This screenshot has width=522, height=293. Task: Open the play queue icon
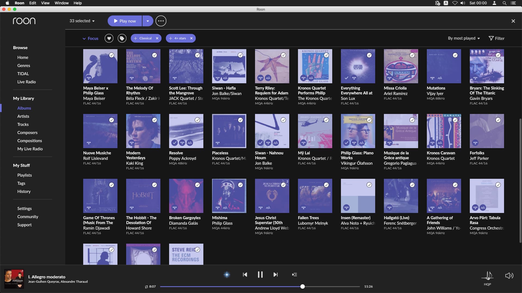point(294,275)
